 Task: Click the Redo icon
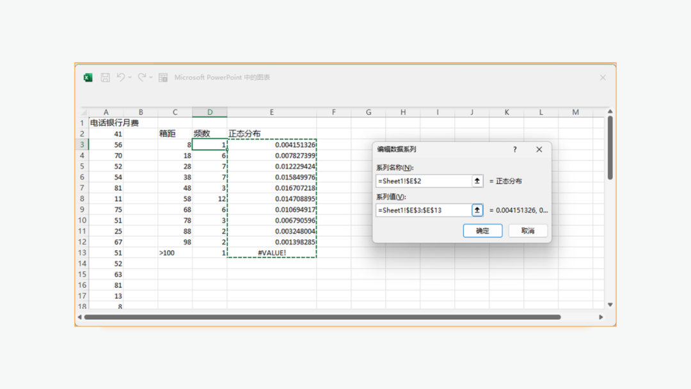[142, 77]
